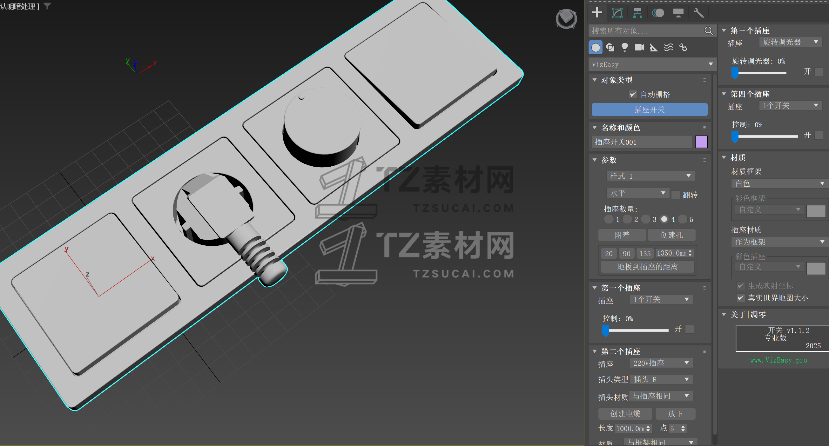This screenshot has width=829, height=446.
Task: Select socket count 3 radio button
Action: (645, 219)
